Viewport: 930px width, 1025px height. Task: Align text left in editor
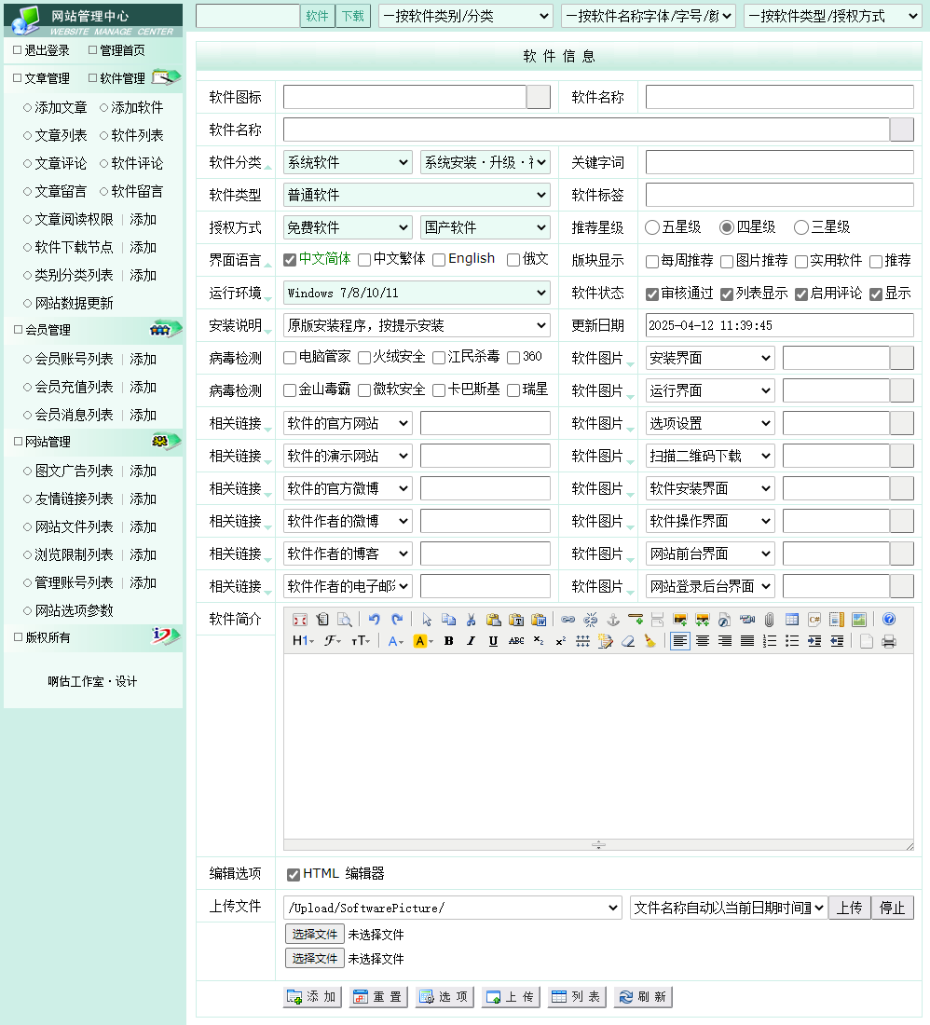[680, 641]
